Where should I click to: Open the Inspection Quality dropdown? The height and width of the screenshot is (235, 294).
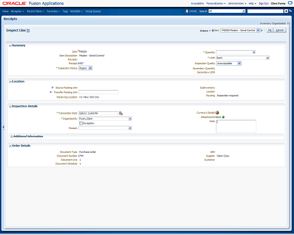pyautogui.click(x=229, y=63)
